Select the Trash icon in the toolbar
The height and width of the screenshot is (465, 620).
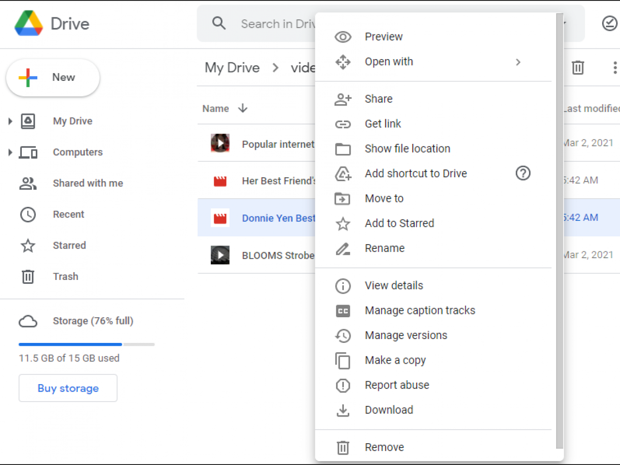(578, 68)
